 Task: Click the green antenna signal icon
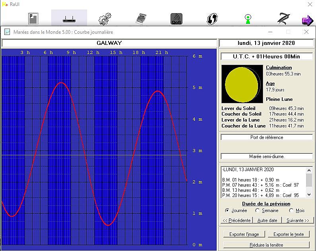(248, 19)
